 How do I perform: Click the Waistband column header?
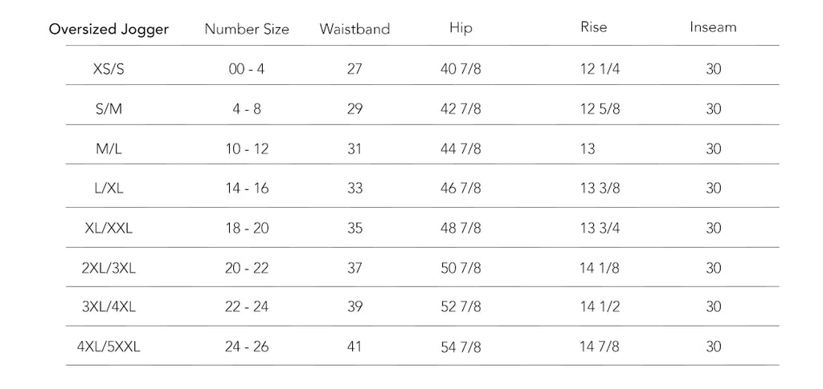354,30
